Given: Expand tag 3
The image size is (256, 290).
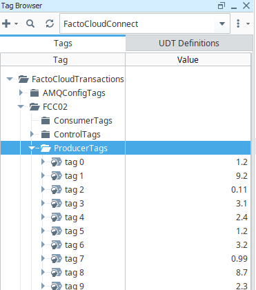Looking at the screenshot, I should point(43,203).
